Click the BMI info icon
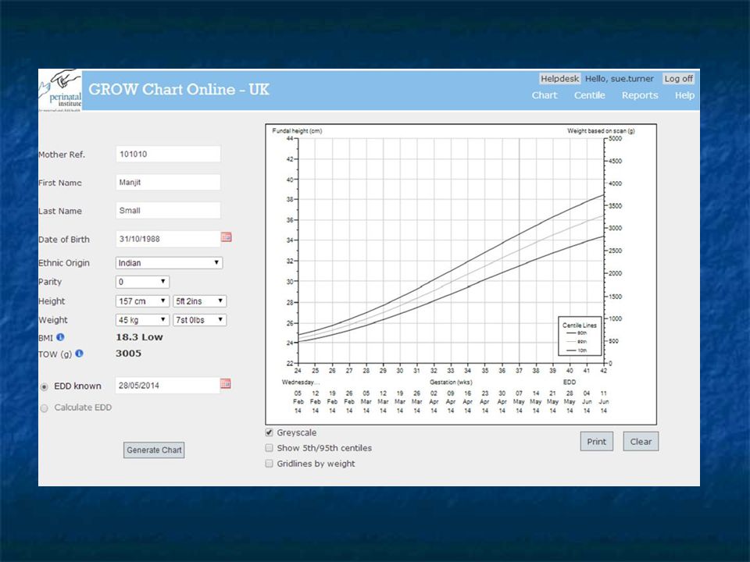 click(x=60, y=337)
